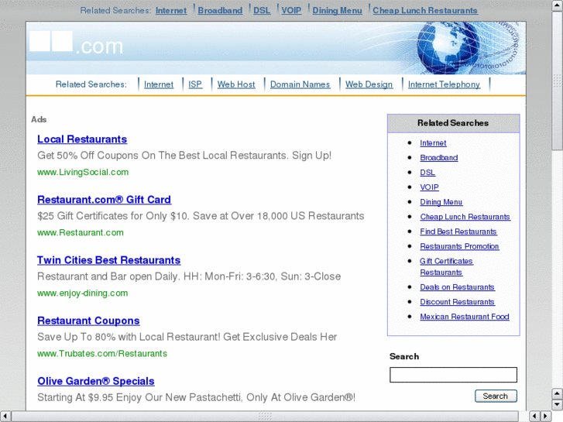Image resolution: width=563 pixels, height=422 pixels.
Task: Open Internet in sidebar Related Searches
Action: tap(434, 143)
